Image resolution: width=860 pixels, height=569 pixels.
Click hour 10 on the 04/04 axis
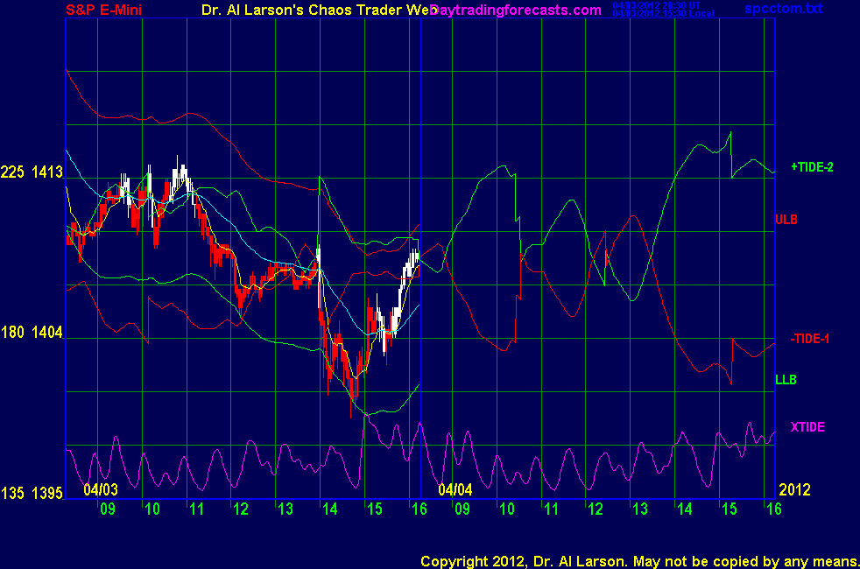(506, 509)
